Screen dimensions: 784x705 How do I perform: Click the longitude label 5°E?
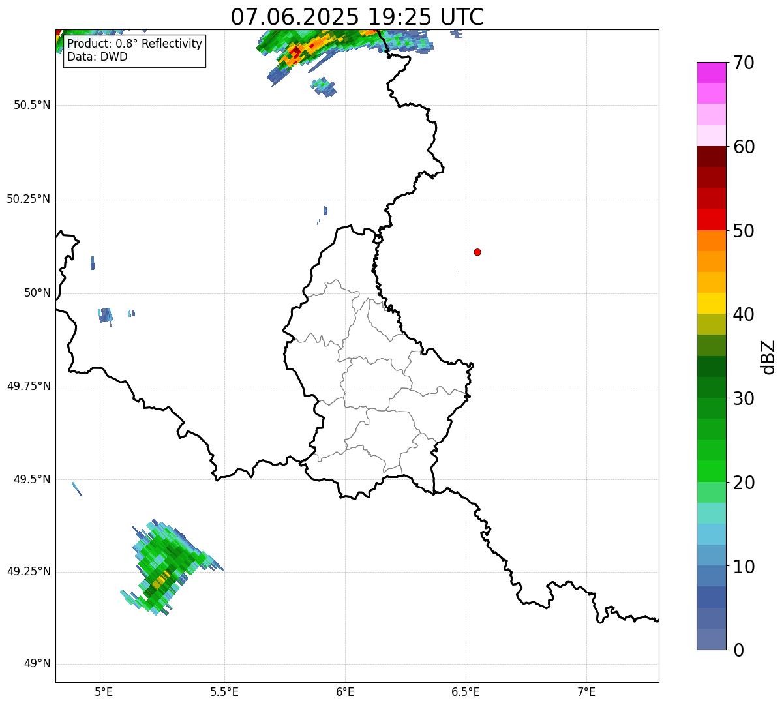(x=104, y=691)
